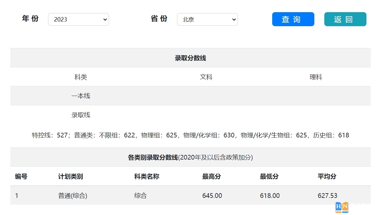Click the average score 627.53 cell

328,196
